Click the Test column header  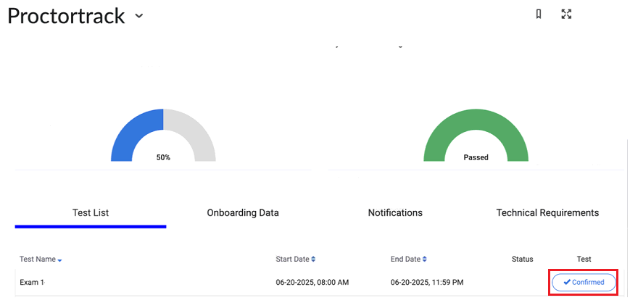click(x=584, y=260)
